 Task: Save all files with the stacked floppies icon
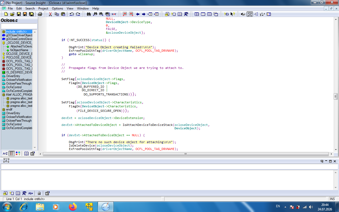coord(31,14)
